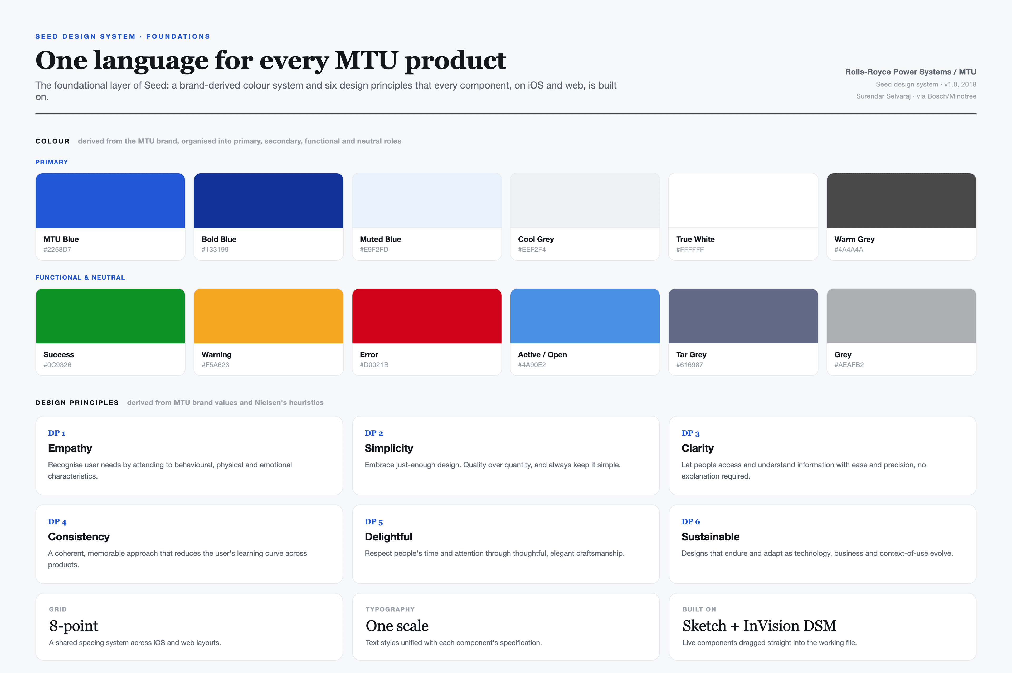Click the GRID label

(58, 609)
